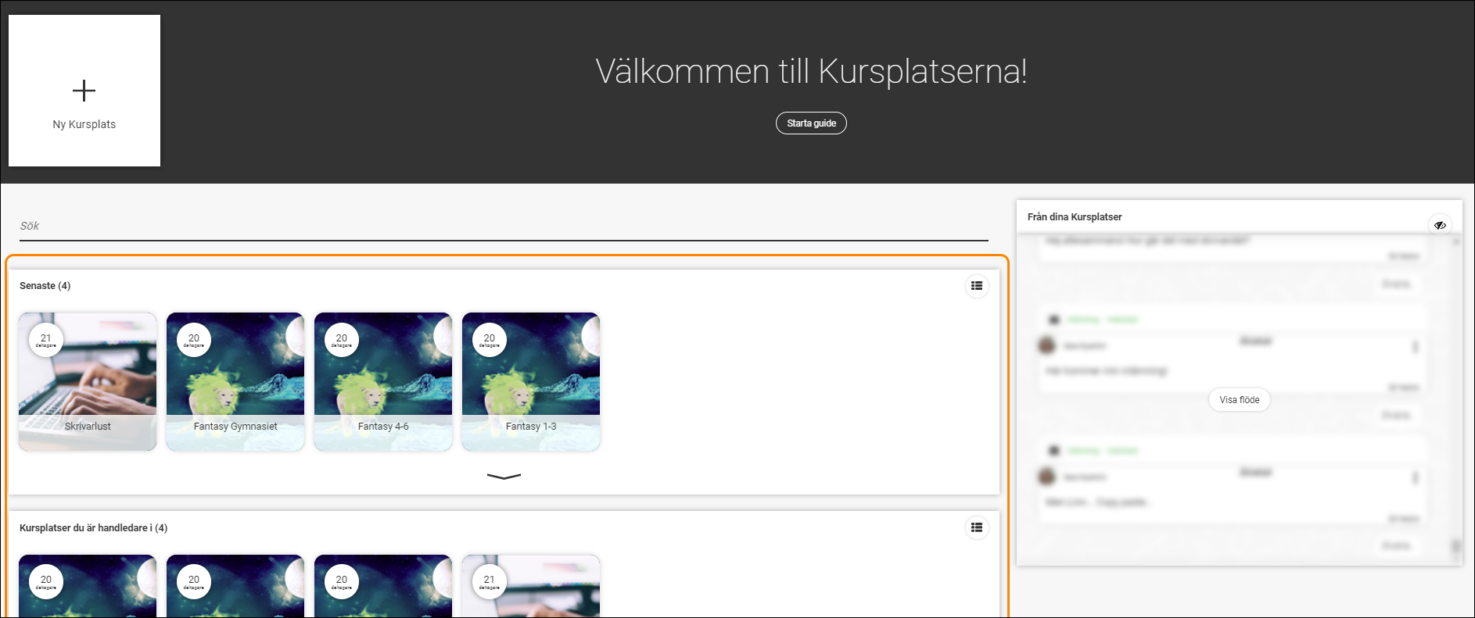
Task: Switch Senaste section to list view
Action: 977,286
